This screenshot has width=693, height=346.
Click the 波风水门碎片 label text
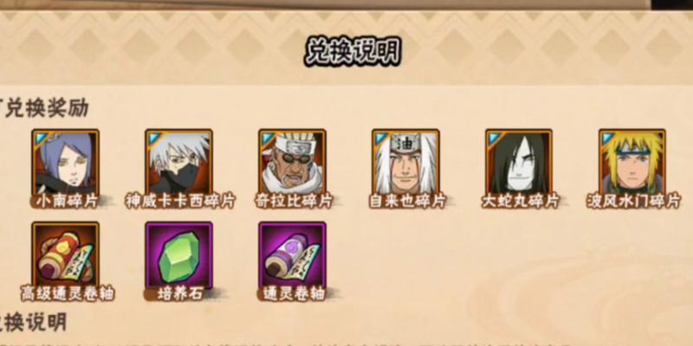click(633, 202)
